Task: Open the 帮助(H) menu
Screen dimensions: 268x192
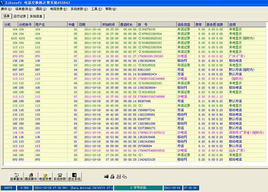Action: point(110,9)
